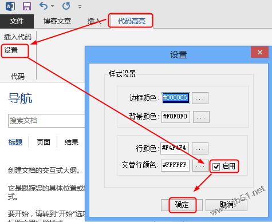This screenshot has width=272, height=222.
Task: Switch to the 博客文章 tab
Action: [x=57, y=21]
